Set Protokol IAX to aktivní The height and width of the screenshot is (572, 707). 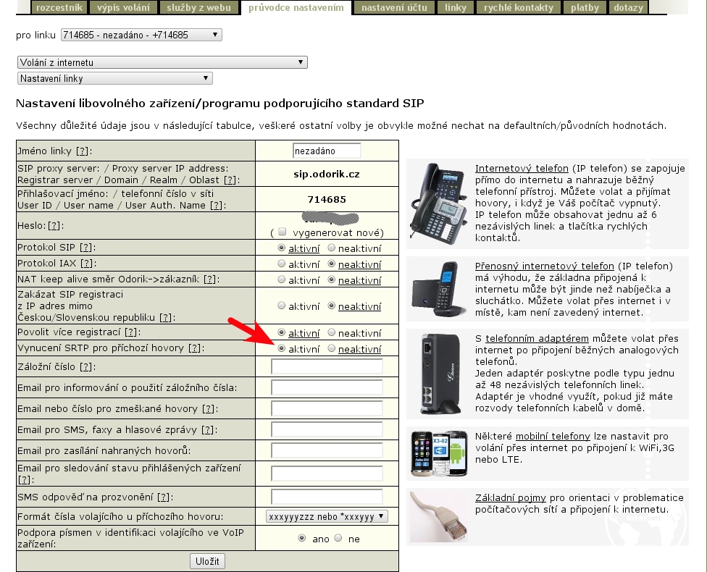[282, 264]
